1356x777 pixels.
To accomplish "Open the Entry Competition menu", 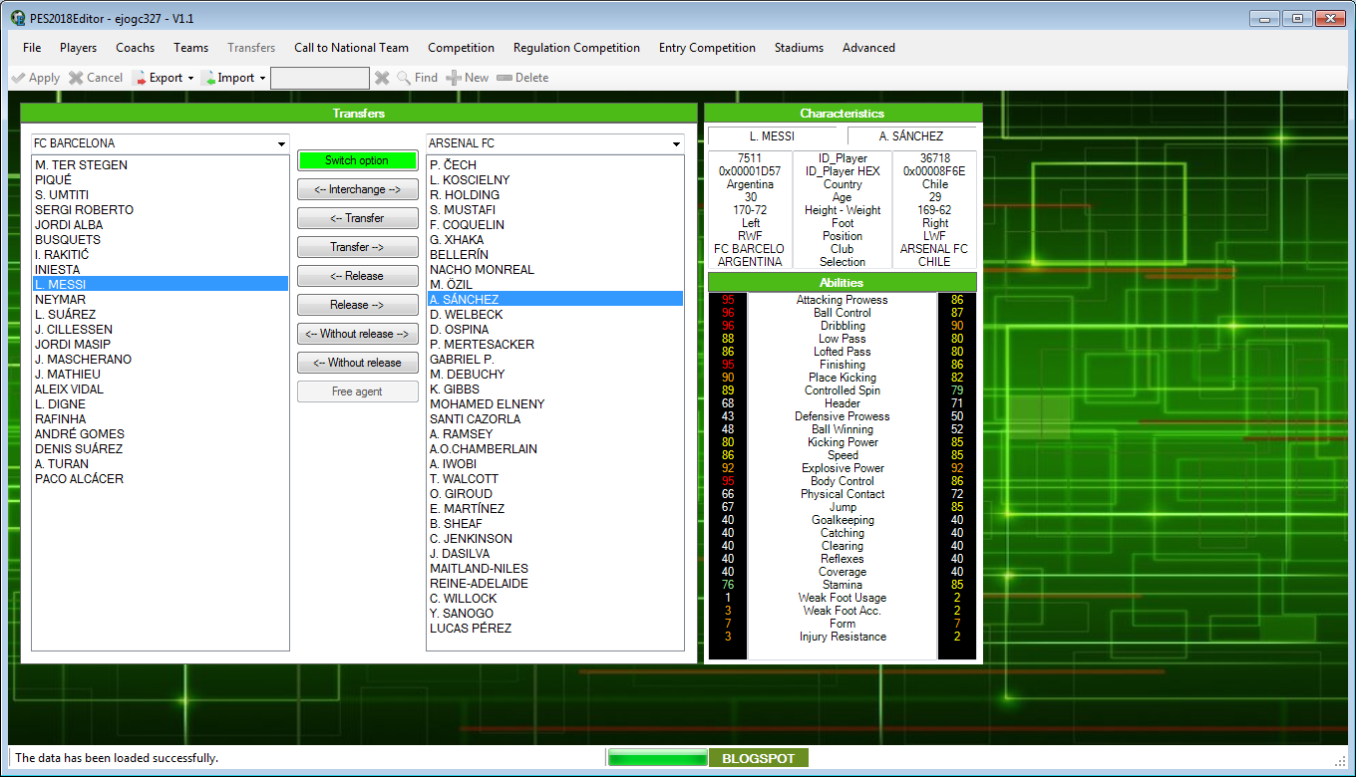I will click(x=707, y=48).
